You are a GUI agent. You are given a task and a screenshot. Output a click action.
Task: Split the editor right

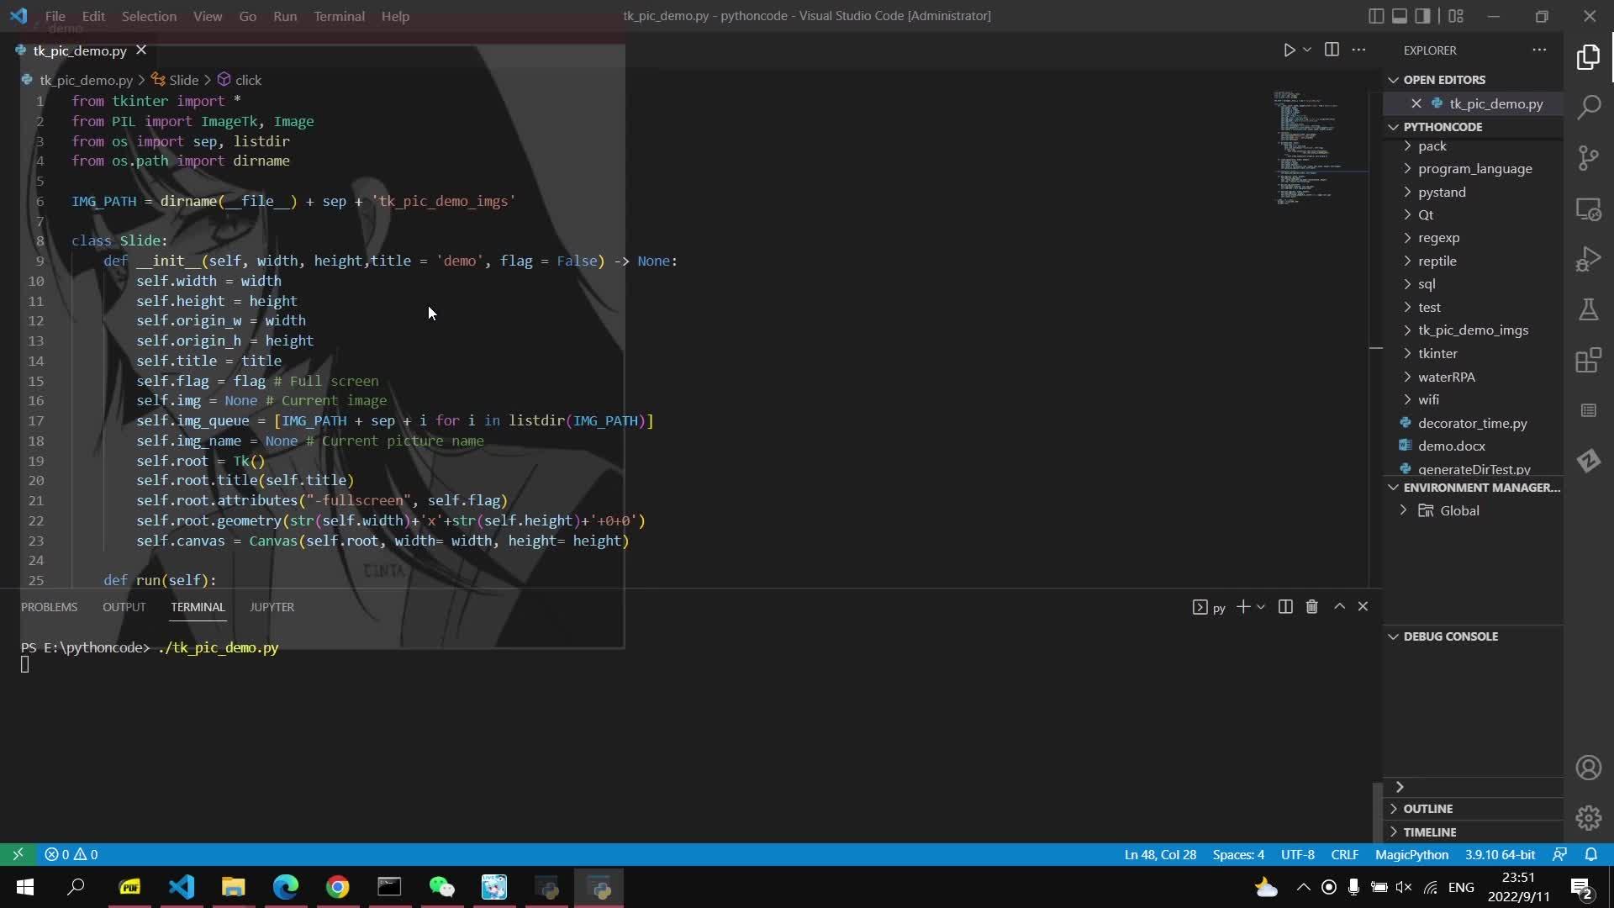tap(1332, 50)
